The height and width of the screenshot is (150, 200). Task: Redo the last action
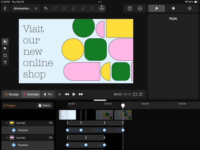pyautogui.click(x=55, y=8)
